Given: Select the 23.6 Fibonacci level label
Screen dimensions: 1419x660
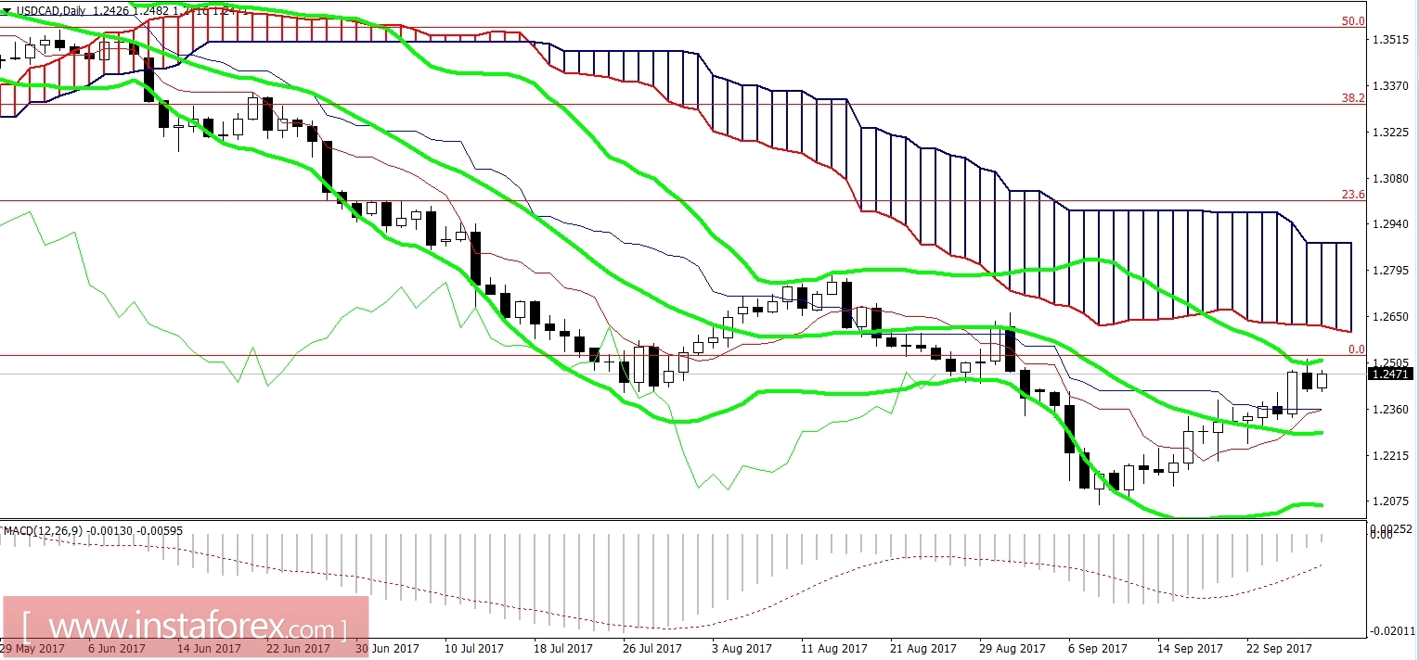Looking at the screenshot, I should (1354, 195).
